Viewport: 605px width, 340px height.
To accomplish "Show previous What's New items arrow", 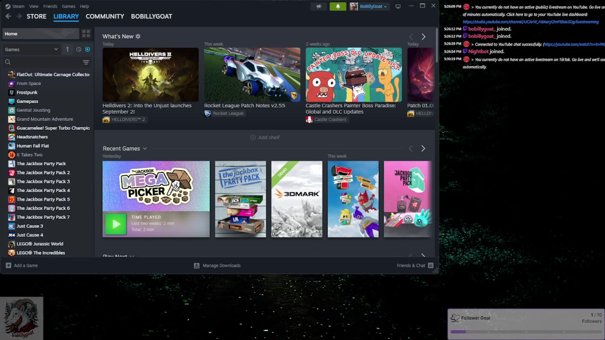I will [x=411, y=36].
